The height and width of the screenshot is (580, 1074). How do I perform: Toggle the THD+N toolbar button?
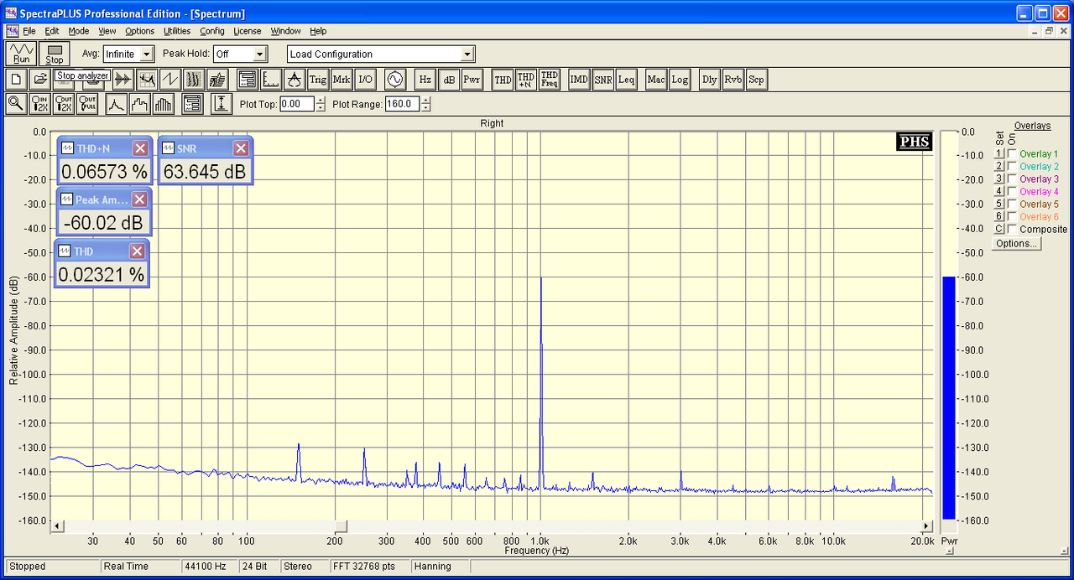pos(526,80)
